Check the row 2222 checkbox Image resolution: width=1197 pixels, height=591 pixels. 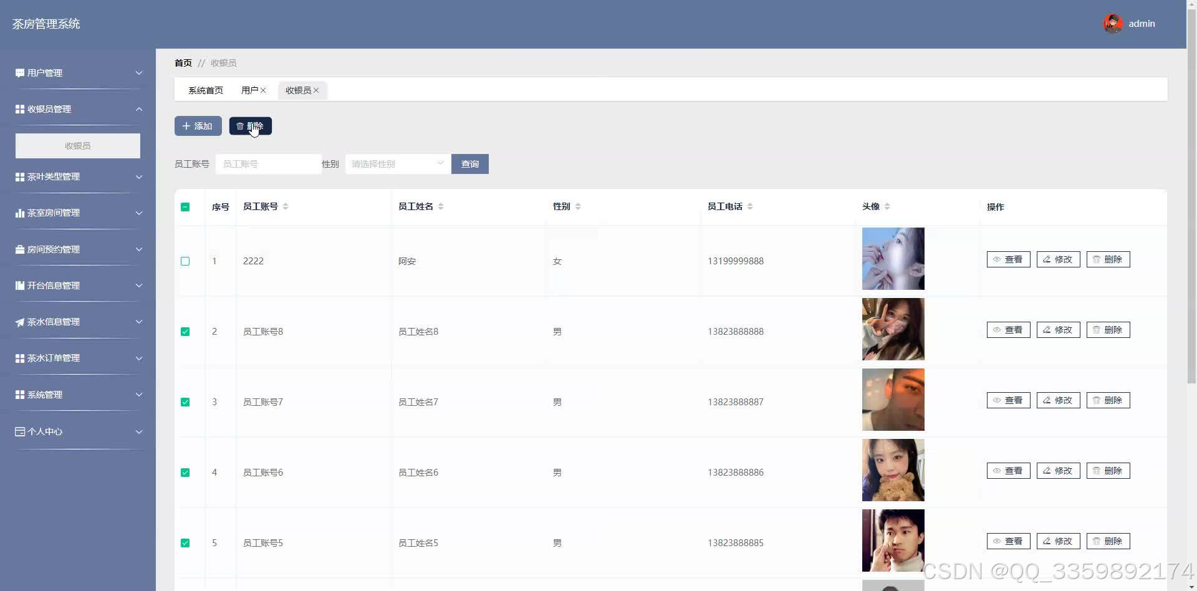[x=185, y=261]
